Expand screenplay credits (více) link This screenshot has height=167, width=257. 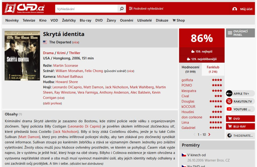click(131, 71)
